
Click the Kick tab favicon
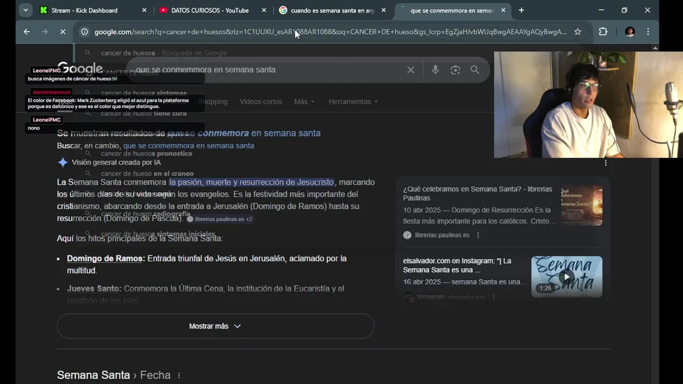coord(43,10)
